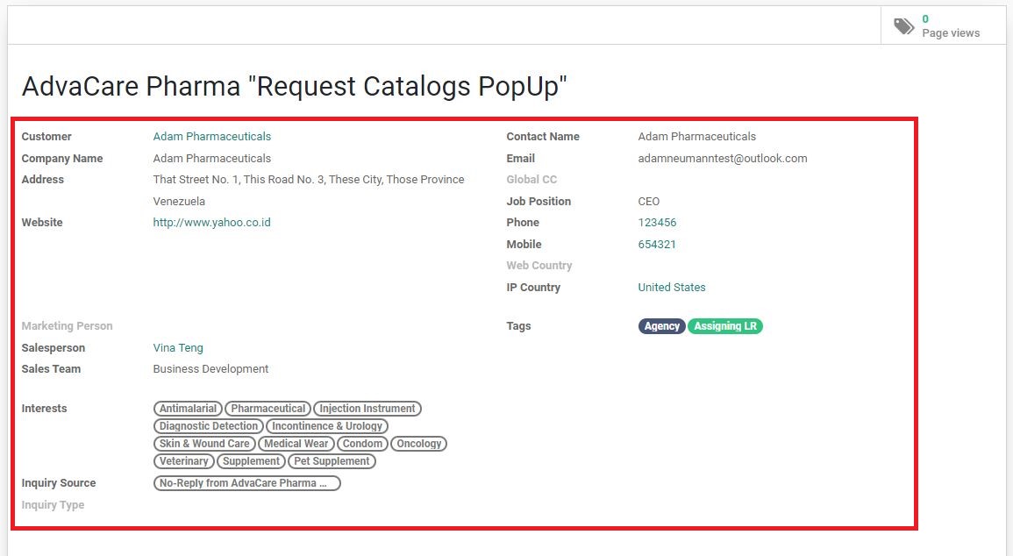Click the record title AdvaCare Pharma "Request Catalogs PopUp"
The width and height of the screenshot is (1013, 556).
click(x=294, y=86)
